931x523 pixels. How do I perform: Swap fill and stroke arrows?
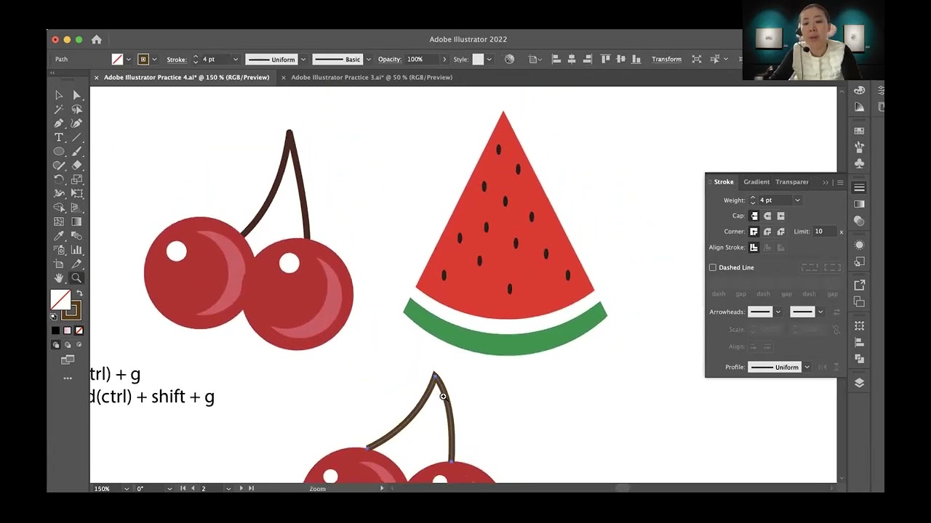(x=79, y=293)
